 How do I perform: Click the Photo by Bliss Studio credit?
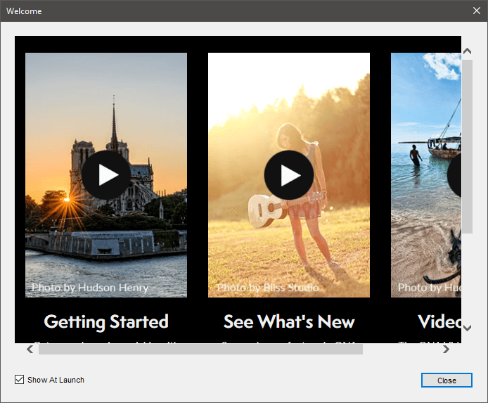pyautogui.click(x=268, y=288)
